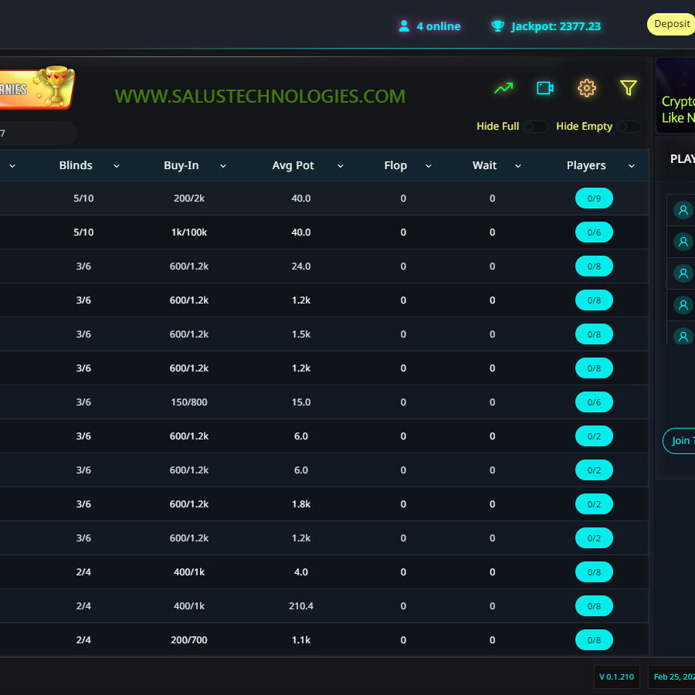Select the first player avatar in list
The image size is (695, 695).
pos(683,210)
